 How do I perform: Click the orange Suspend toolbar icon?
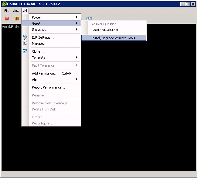[17, 19]
